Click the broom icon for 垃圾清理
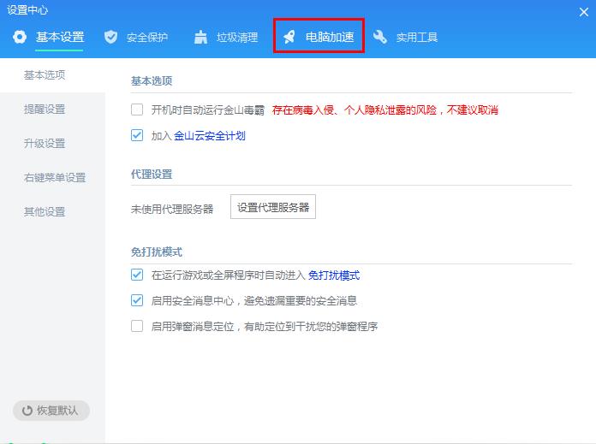596x444 pixels. (x=200, y=37)
